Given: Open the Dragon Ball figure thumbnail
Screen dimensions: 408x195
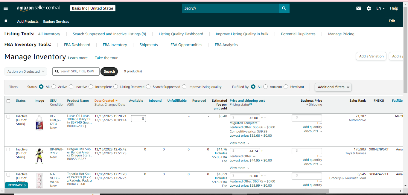Looking at the screenshot, I should pos(39,156).
